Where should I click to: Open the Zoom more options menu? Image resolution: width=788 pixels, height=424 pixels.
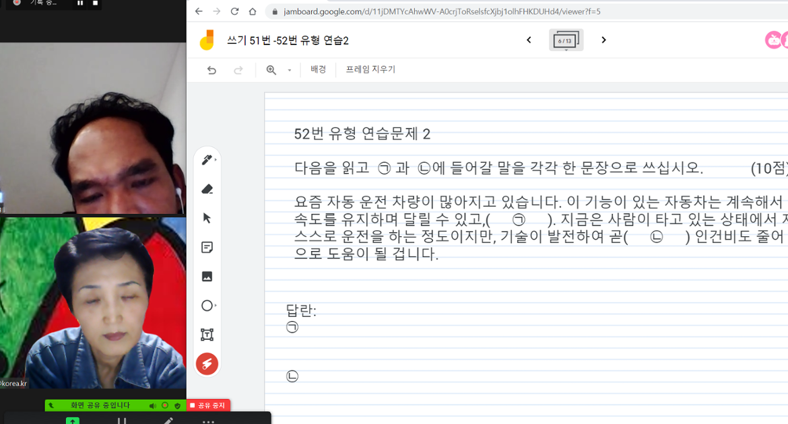209,421
